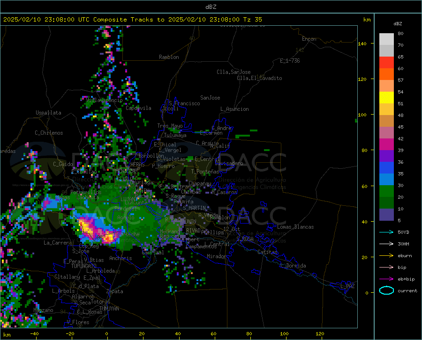Pick the purple 36-39 dBZ swatch
The image size is (422, 340).
[386, 156]
